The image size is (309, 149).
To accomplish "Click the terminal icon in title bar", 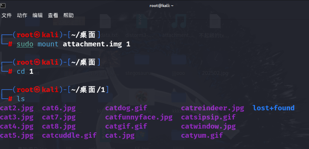I will 3,6.
